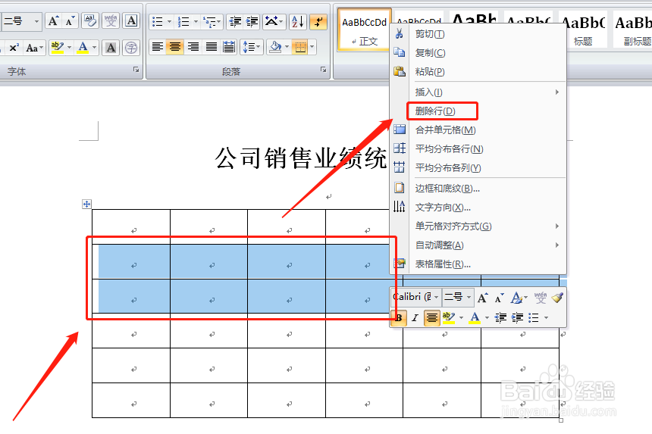652x434 pixels.
Task: Click Grow Font button in ribbon Font group
Action: (x=53, y=21)
